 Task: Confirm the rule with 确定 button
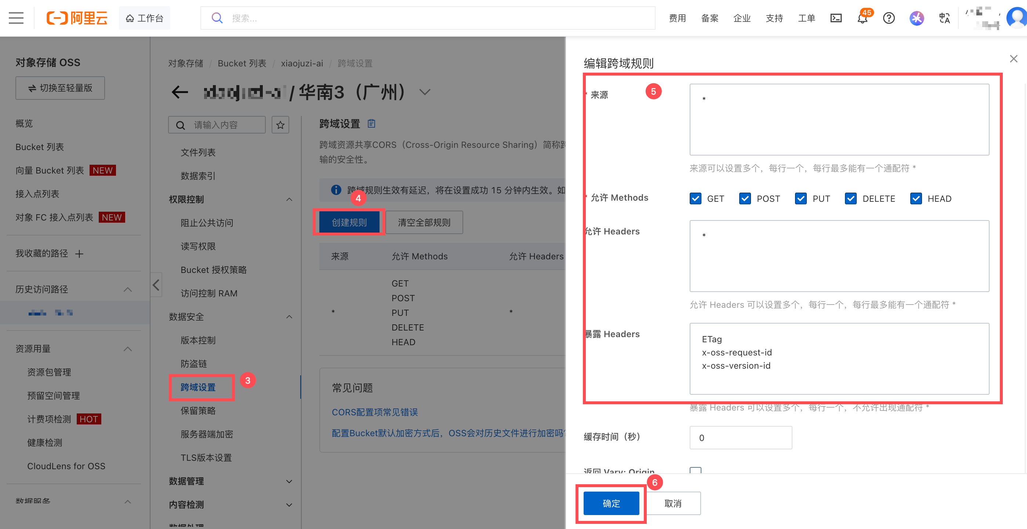(x=611, y=504)
